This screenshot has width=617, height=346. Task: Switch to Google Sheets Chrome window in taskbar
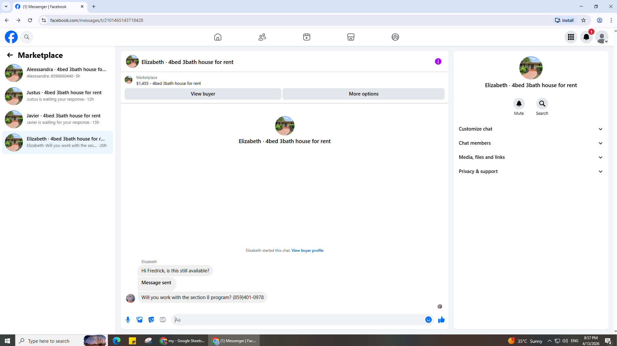(x=182, y=341)
